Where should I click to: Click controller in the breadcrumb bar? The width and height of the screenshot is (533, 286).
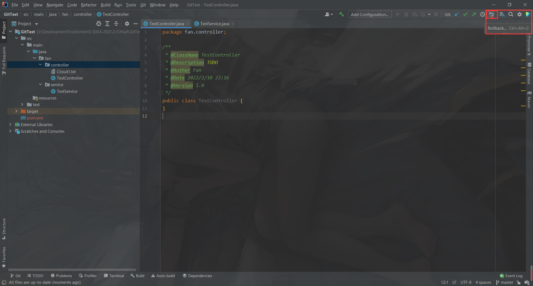[83, 14]
